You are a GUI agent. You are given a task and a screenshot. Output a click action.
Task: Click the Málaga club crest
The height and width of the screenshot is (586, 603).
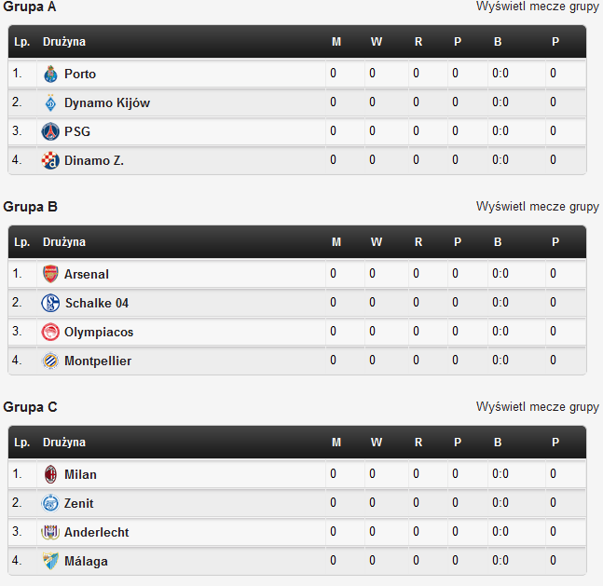(x=50, y=561)
